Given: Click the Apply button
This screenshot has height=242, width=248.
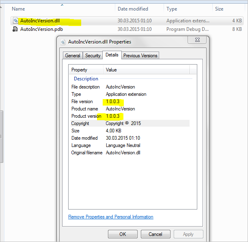Looking at the screenshot, I should point(188,234).
